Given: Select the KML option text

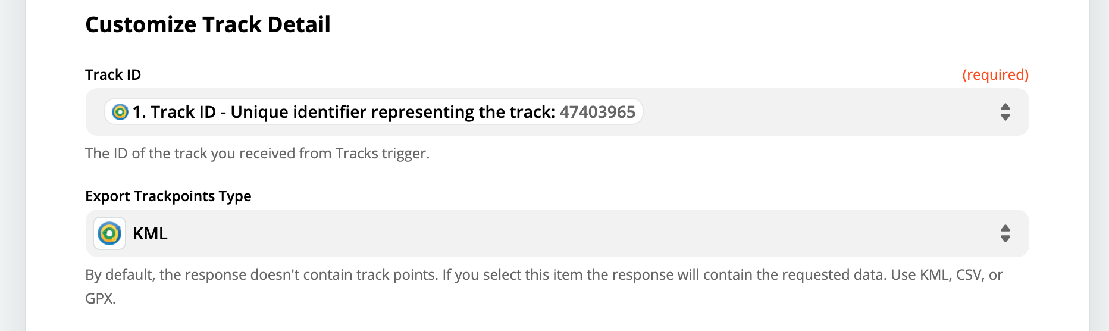Looking at the screenshot, I should click(151, 233).
